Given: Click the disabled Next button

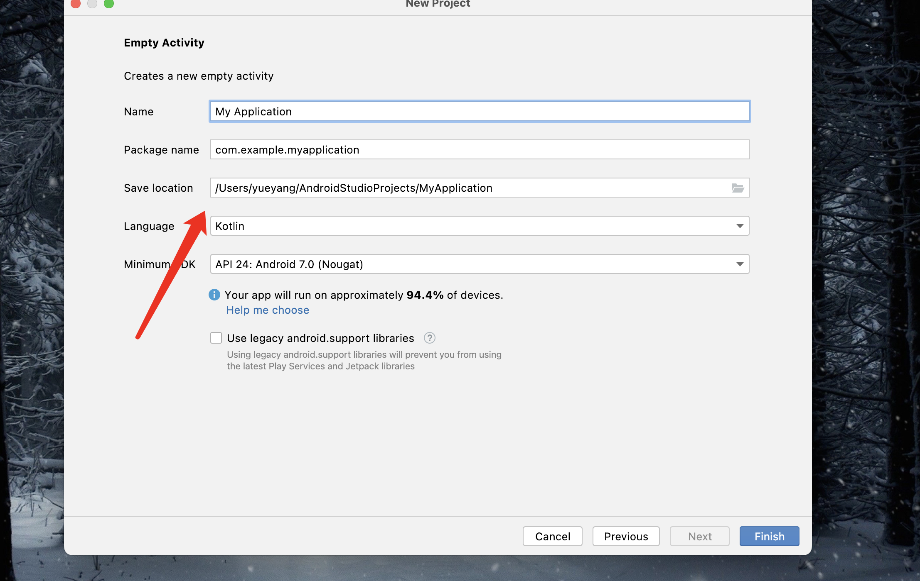Looking at the screenshot, I should pyautogui.click(x=699, y=536).
